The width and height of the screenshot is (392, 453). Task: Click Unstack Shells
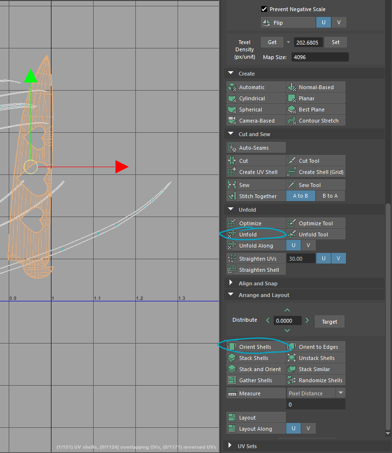click(316, 358)
